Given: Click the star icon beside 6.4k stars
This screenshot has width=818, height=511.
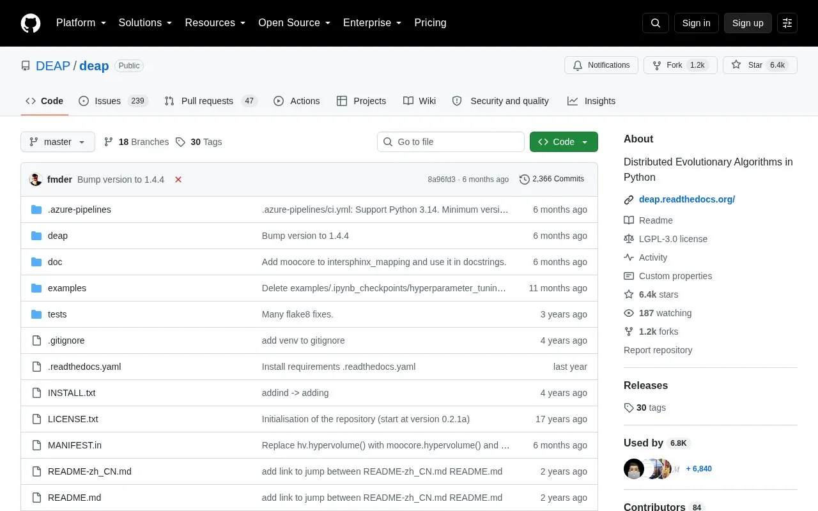Looking at the screenshot, I should tap(629, 294).
